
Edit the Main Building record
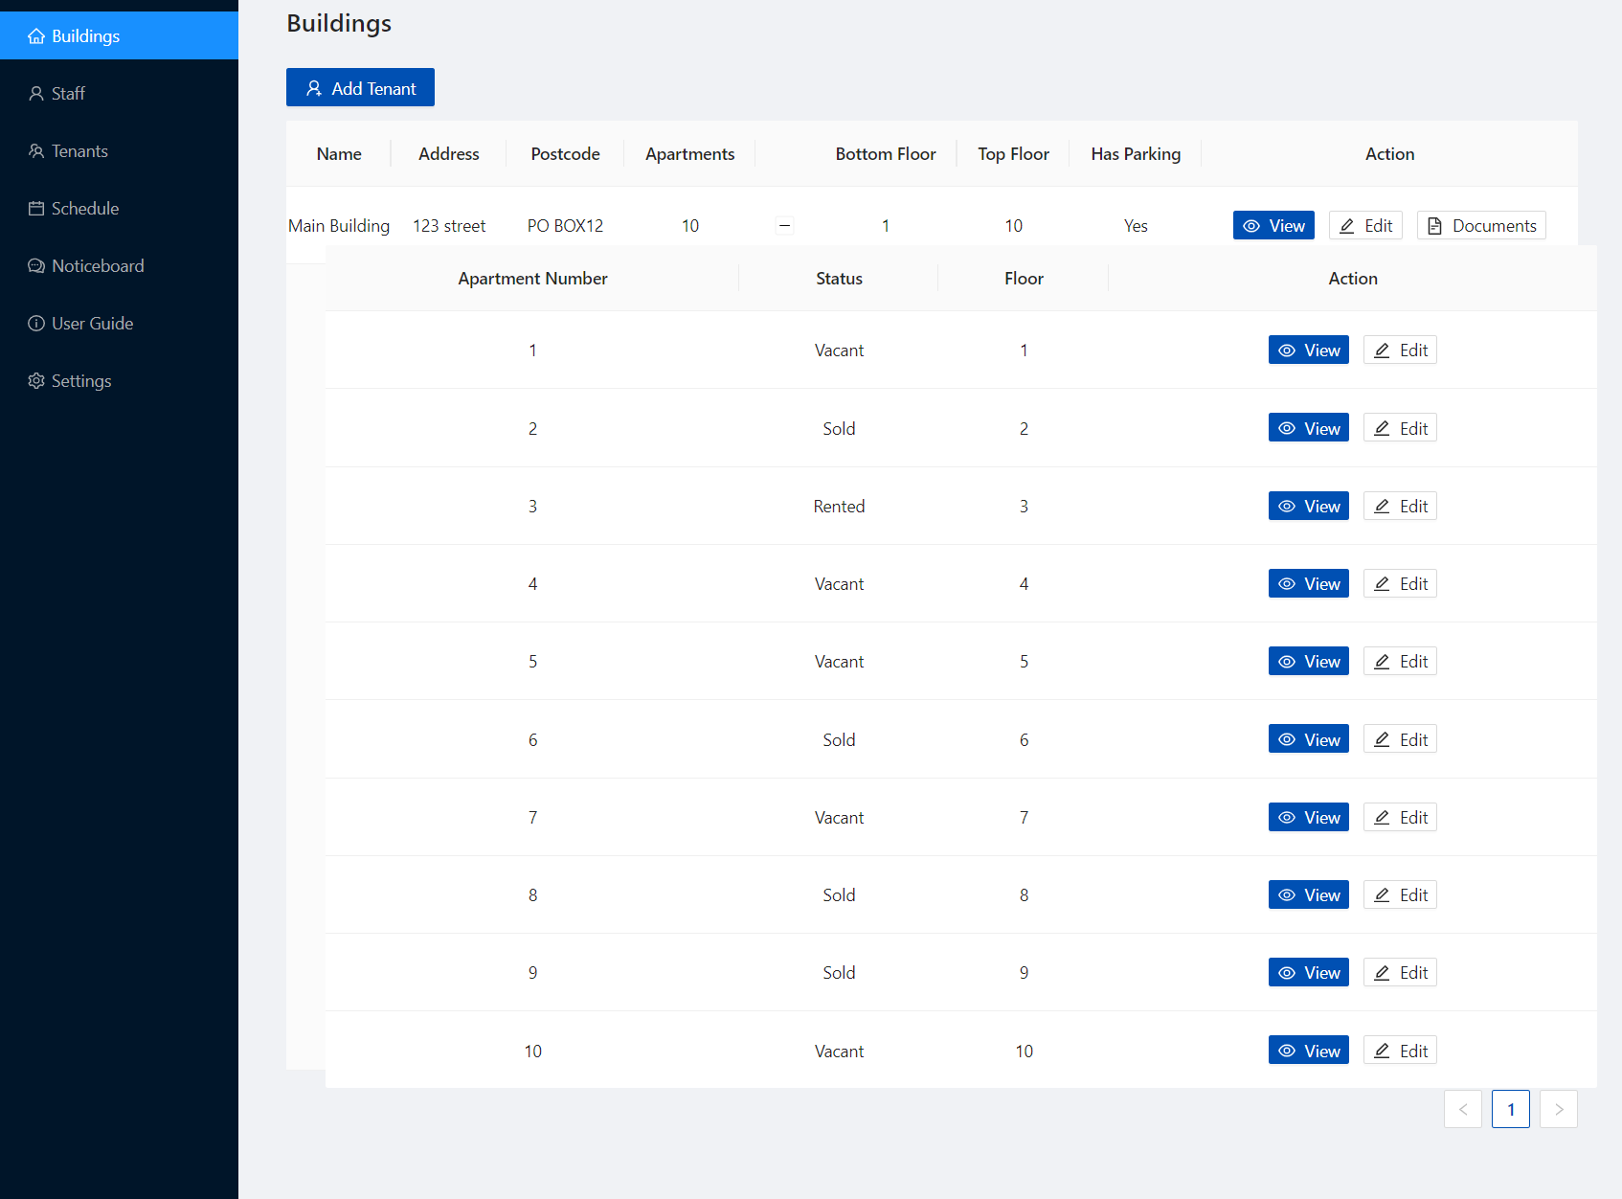(1365, 225)
